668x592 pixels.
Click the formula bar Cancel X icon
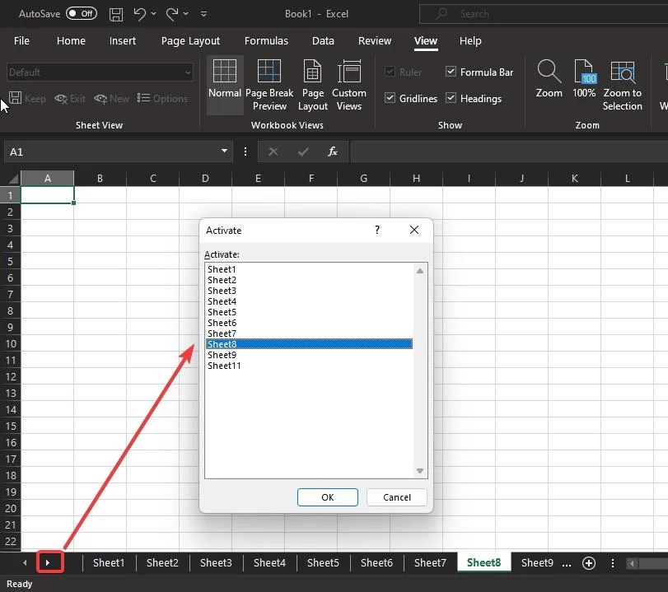point(273,151)
